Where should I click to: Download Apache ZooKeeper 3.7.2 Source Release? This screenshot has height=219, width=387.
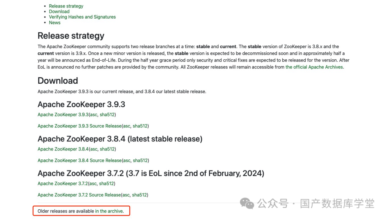(x=79, y=195)
